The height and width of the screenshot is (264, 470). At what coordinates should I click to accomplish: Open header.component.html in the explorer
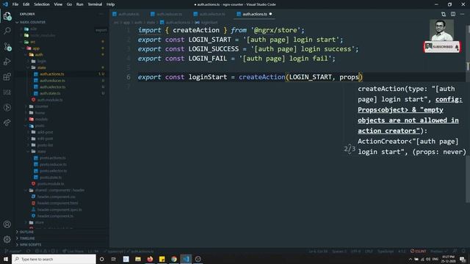point(57,203)
